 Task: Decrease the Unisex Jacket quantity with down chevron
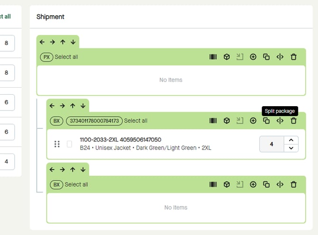click(x=291, y=148)
